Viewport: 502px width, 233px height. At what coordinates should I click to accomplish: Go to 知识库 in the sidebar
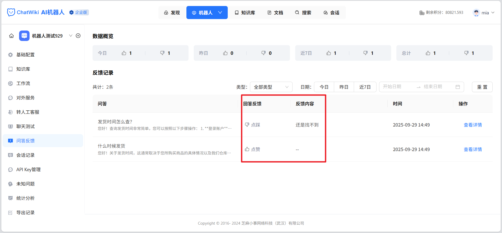click(43, 69)
